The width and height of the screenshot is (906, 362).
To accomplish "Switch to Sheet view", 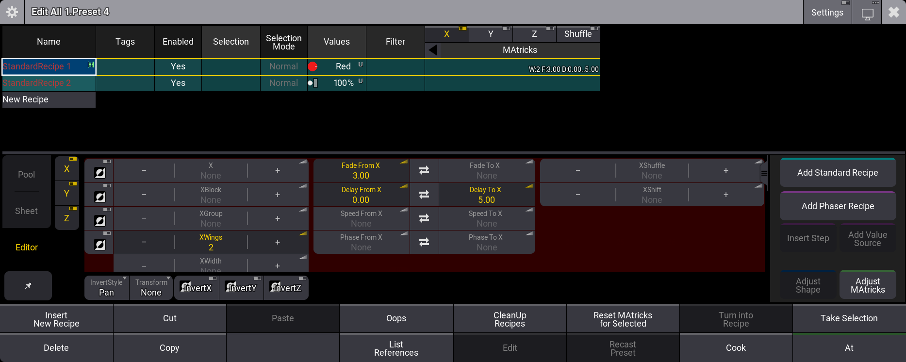I will [x=27, y=211].
